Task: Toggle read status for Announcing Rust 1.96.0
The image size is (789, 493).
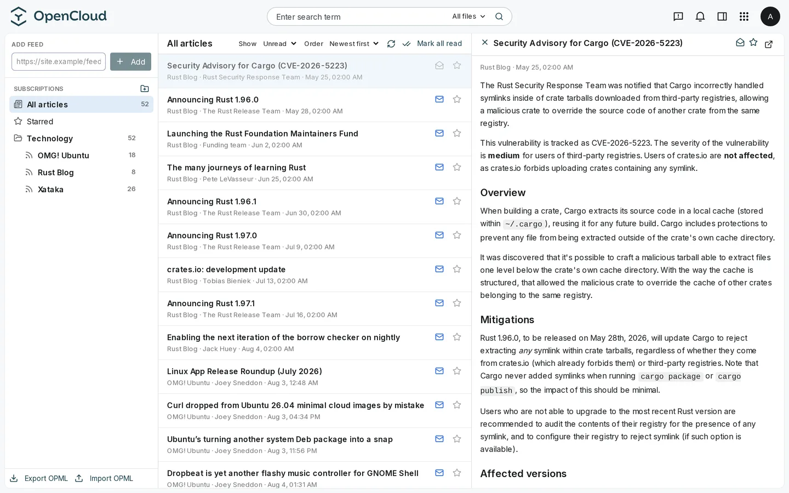Action: [439, 99]
